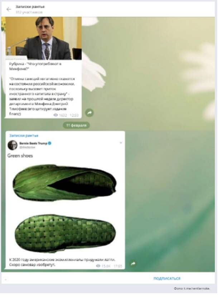Viewport: 222px width, 298px height.
Task: Open the Записки рантье channel title in header
Action: click(30, 7)
